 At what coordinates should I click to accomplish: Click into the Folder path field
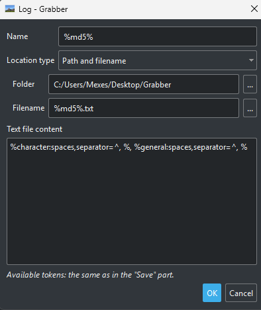144,84
